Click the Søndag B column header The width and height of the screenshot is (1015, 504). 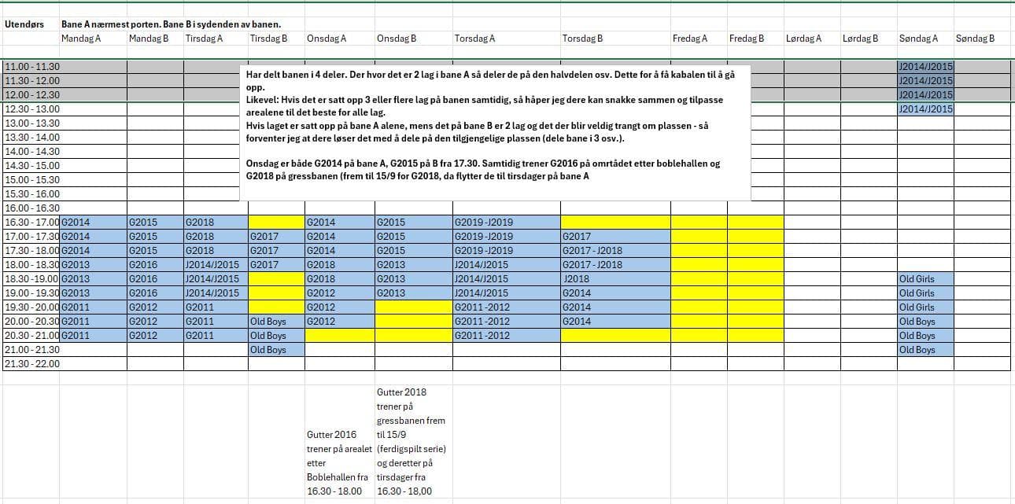983,39
